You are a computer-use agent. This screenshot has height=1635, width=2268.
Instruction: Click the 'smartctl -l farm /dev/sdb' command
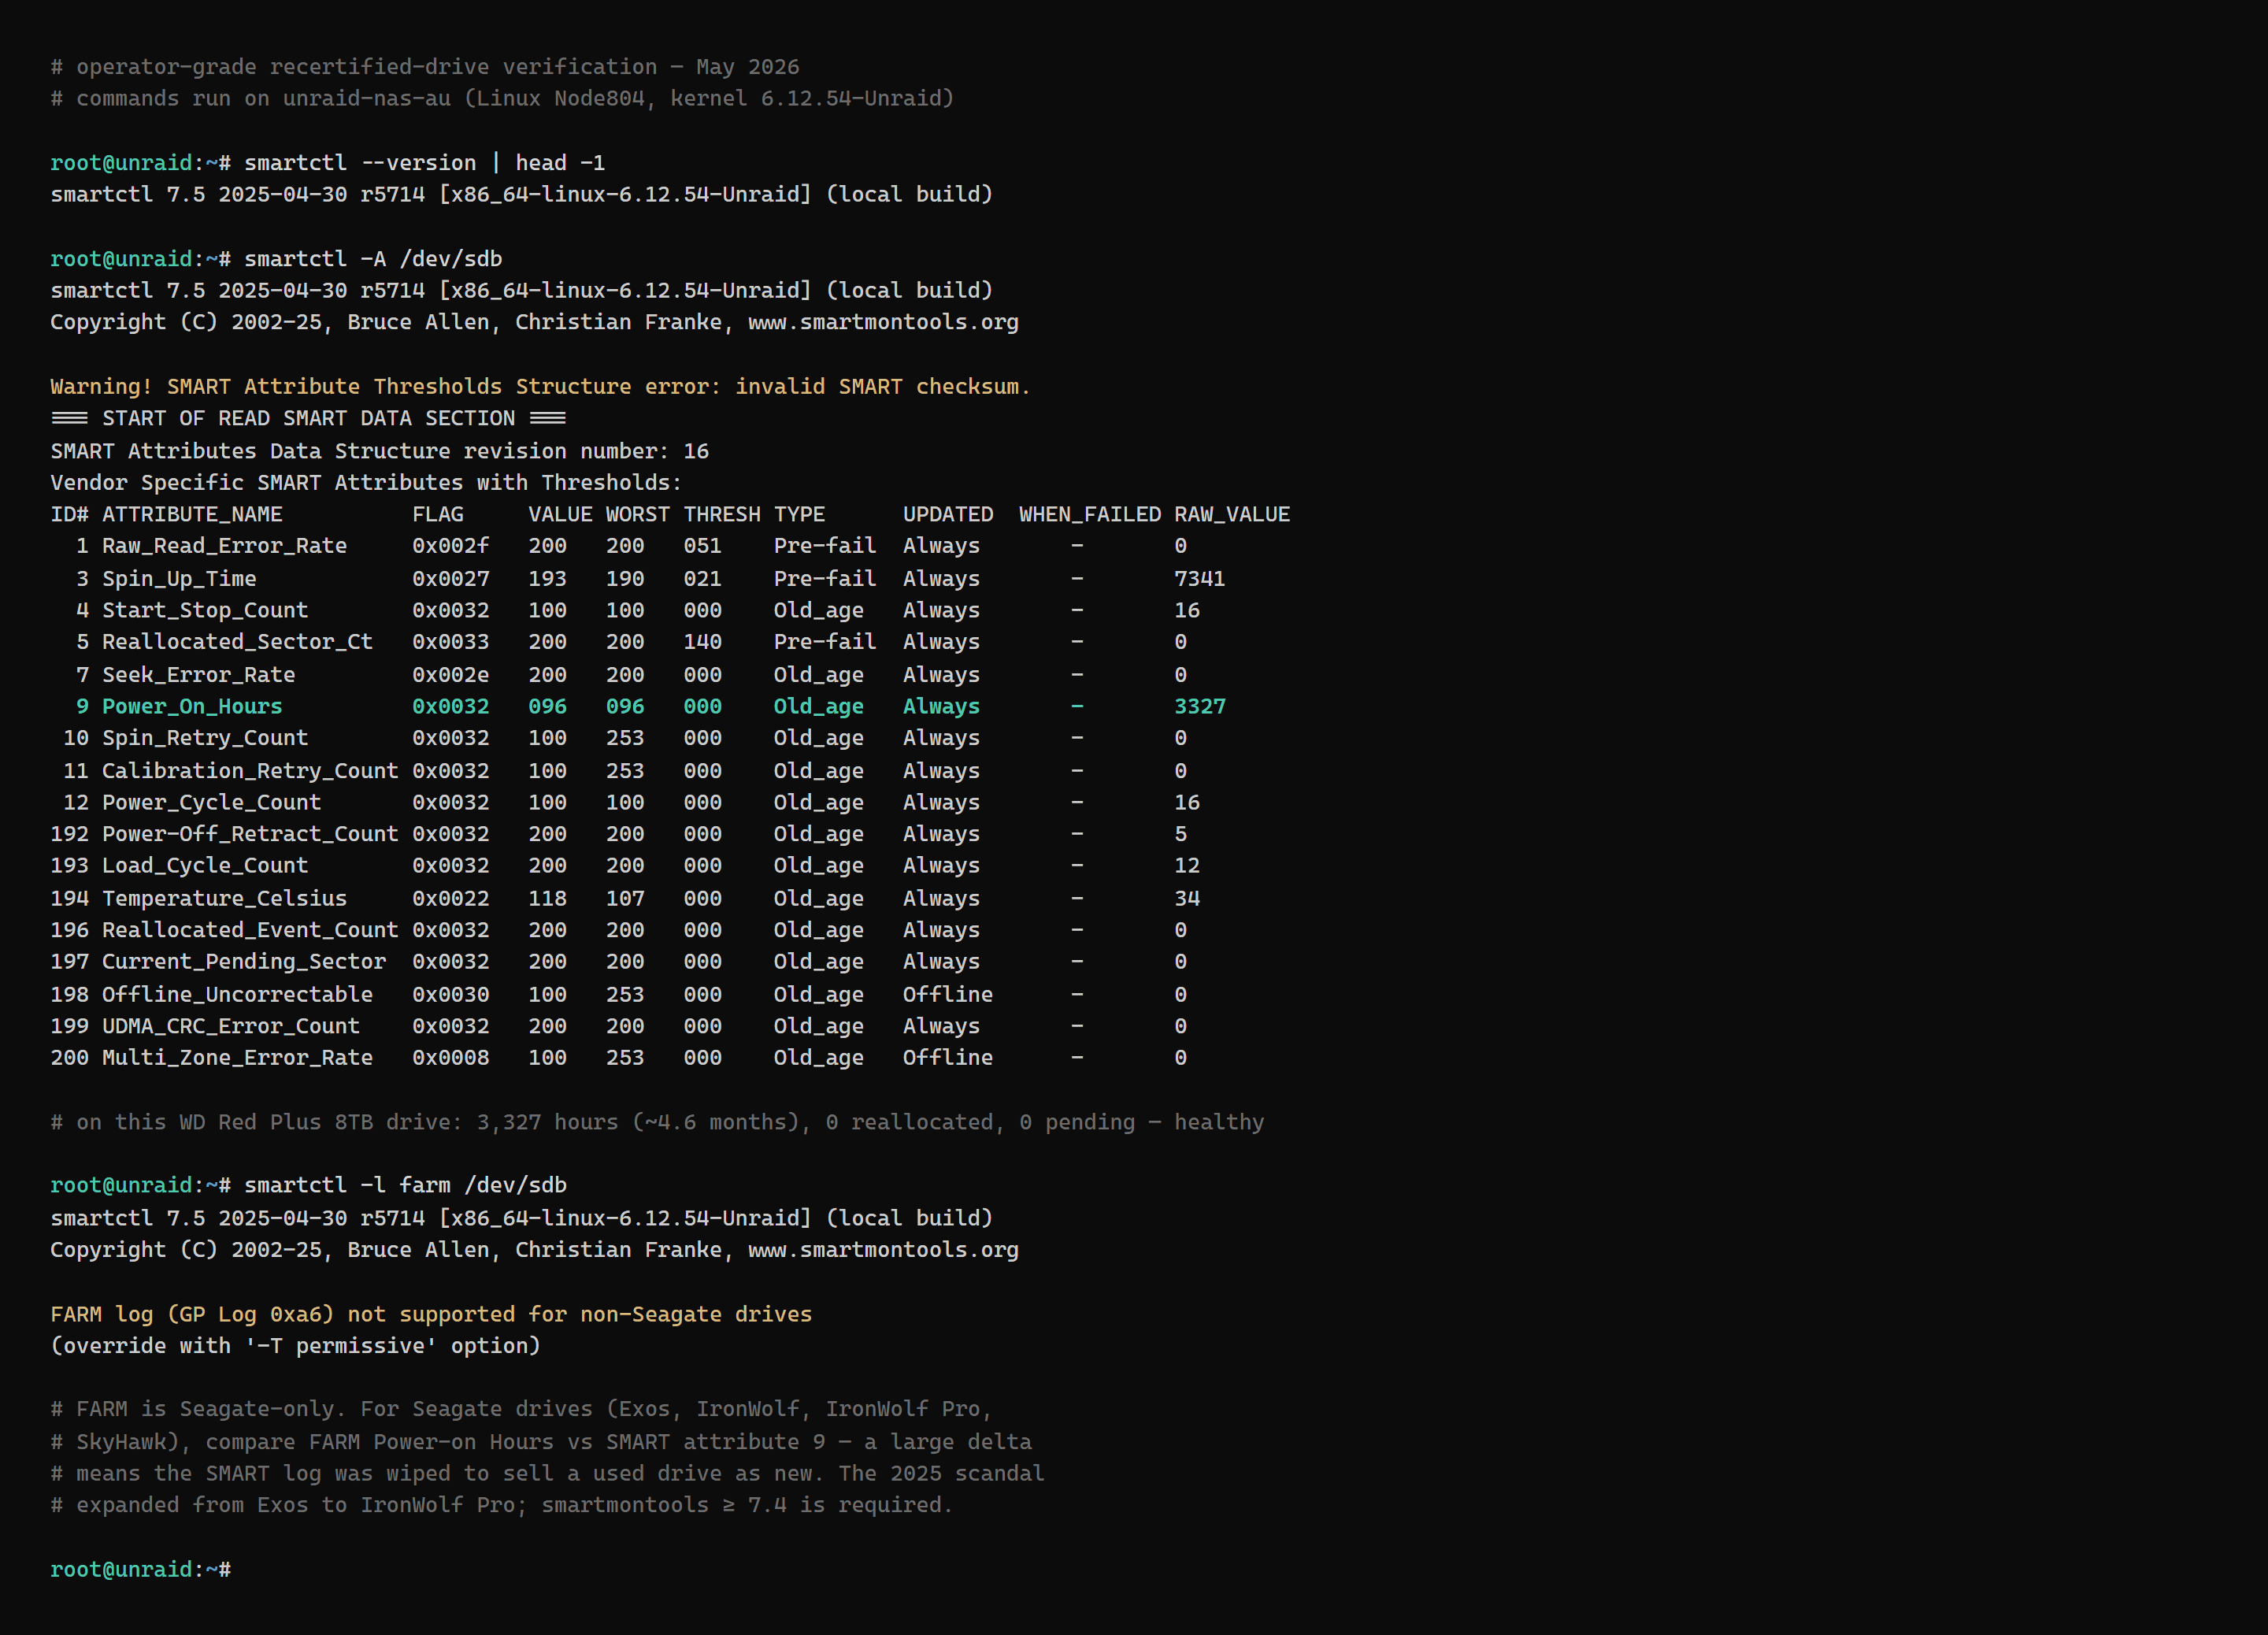(x=405, y=1185)
